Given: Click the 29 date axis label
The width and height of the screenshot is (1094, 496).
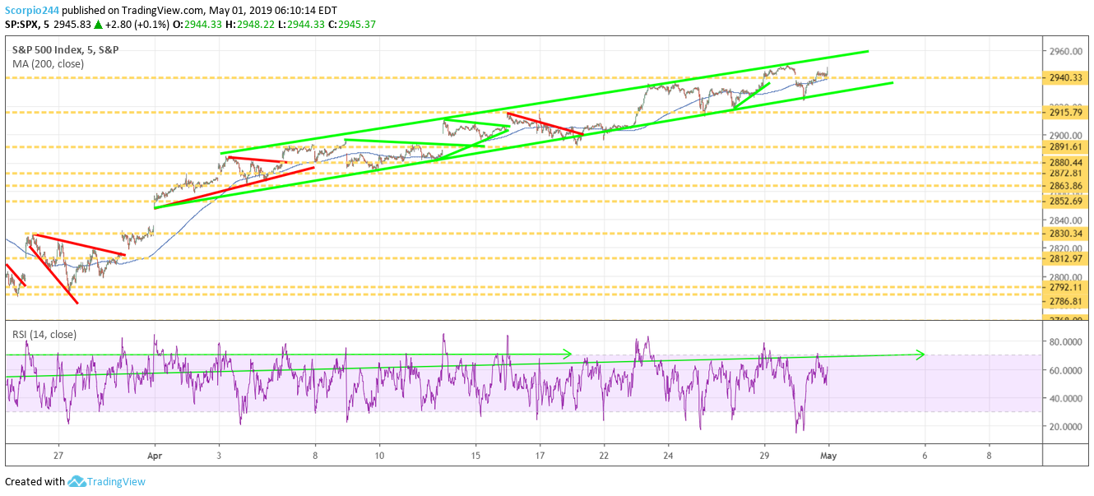Looking at the screenshot, I should tap(764, 454).
